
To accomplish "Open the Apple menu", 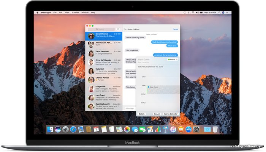I will coord(38,13).
